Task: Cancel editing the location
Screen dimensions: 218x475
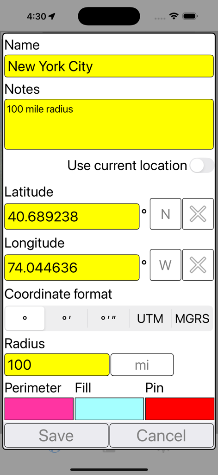Action: coord(162,435)
